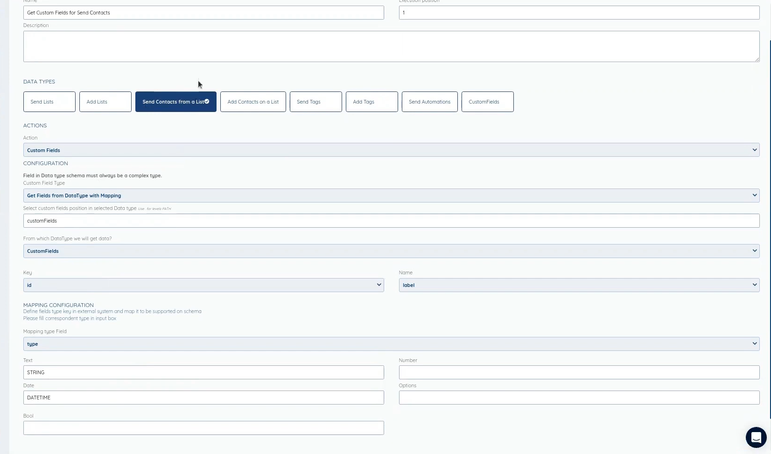Screen dimensions: 771x454
Task: Click the custom fields position path input
Action: click(x=391, y=221)
